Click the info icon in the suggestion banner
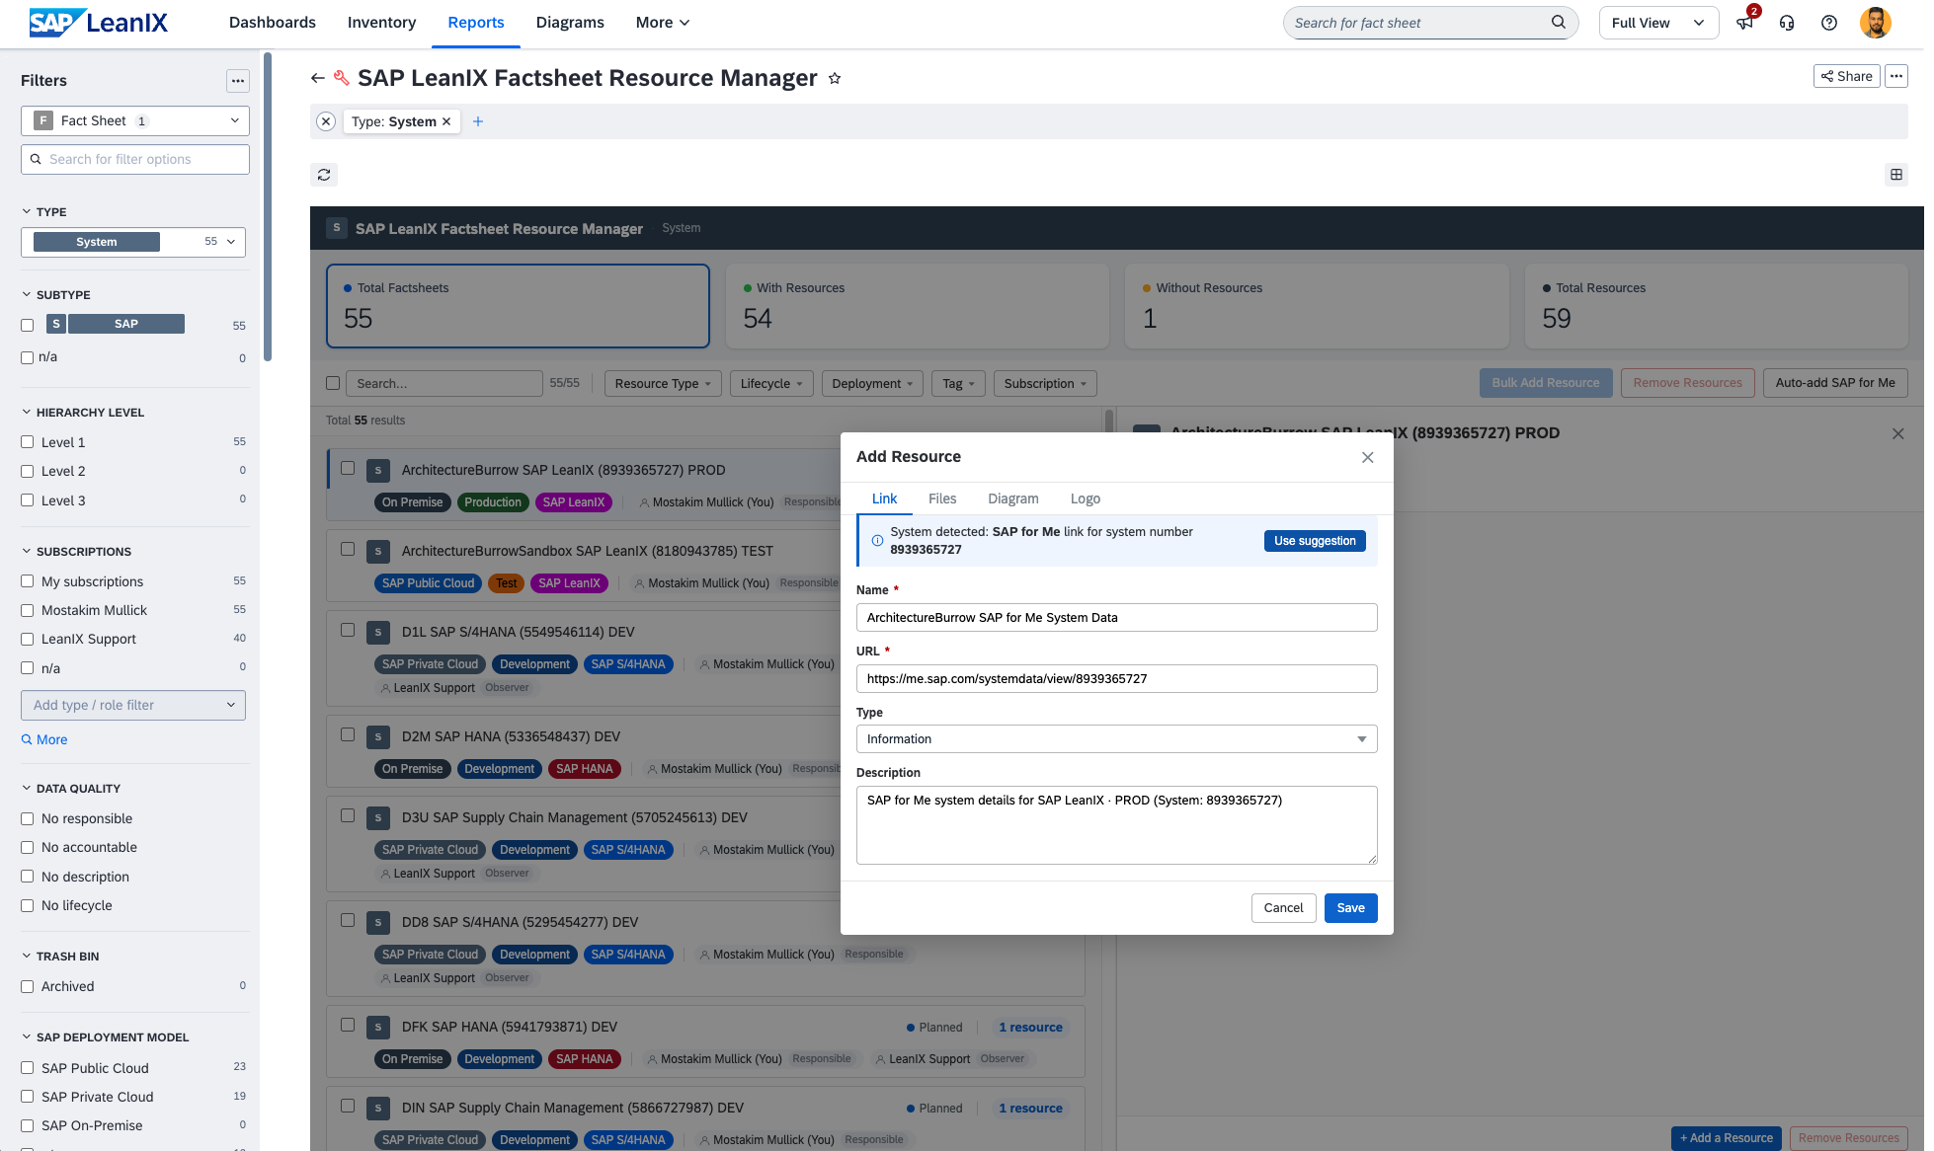Screen dimensions: 1934x1151 [x=877, y=541]
